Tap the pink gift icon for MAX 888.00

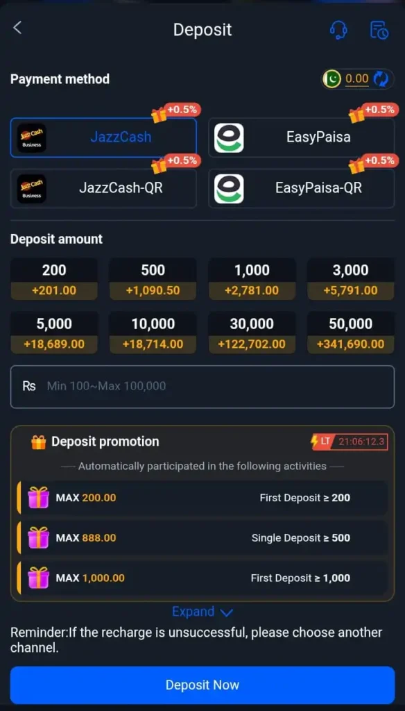pyautogui.click(x=38, y=538)
